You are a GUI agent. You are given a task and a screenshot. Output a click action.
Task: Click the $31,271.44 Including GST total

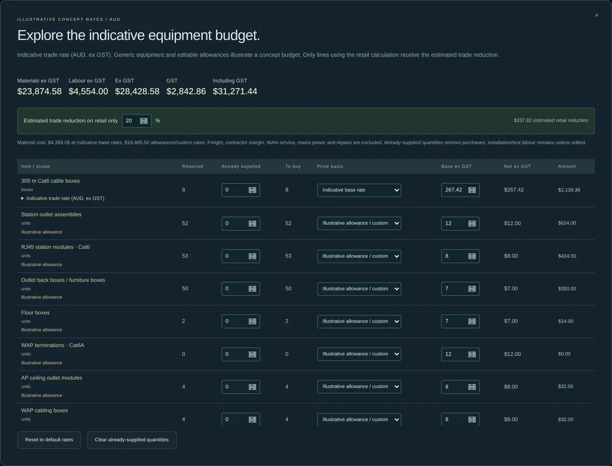click(x=235, y=91)
